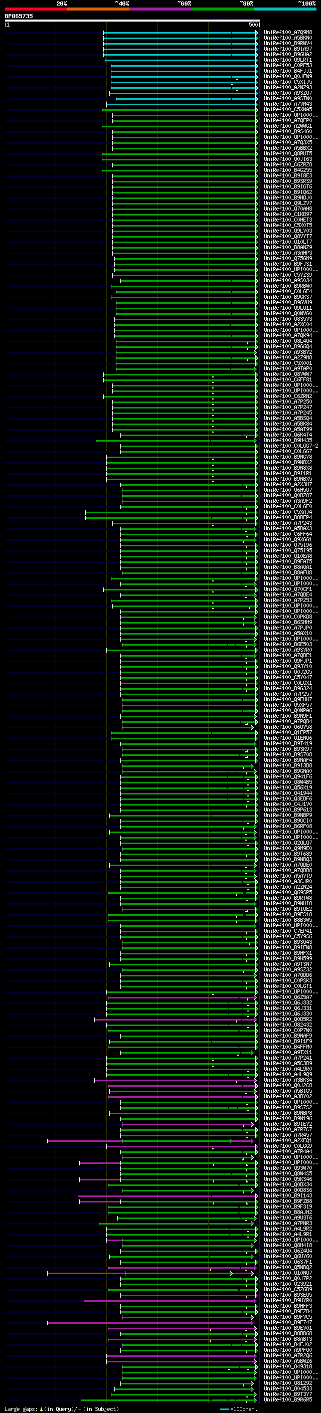Select the UniRef100_Q75GM9 label

(x=288, y=258)
